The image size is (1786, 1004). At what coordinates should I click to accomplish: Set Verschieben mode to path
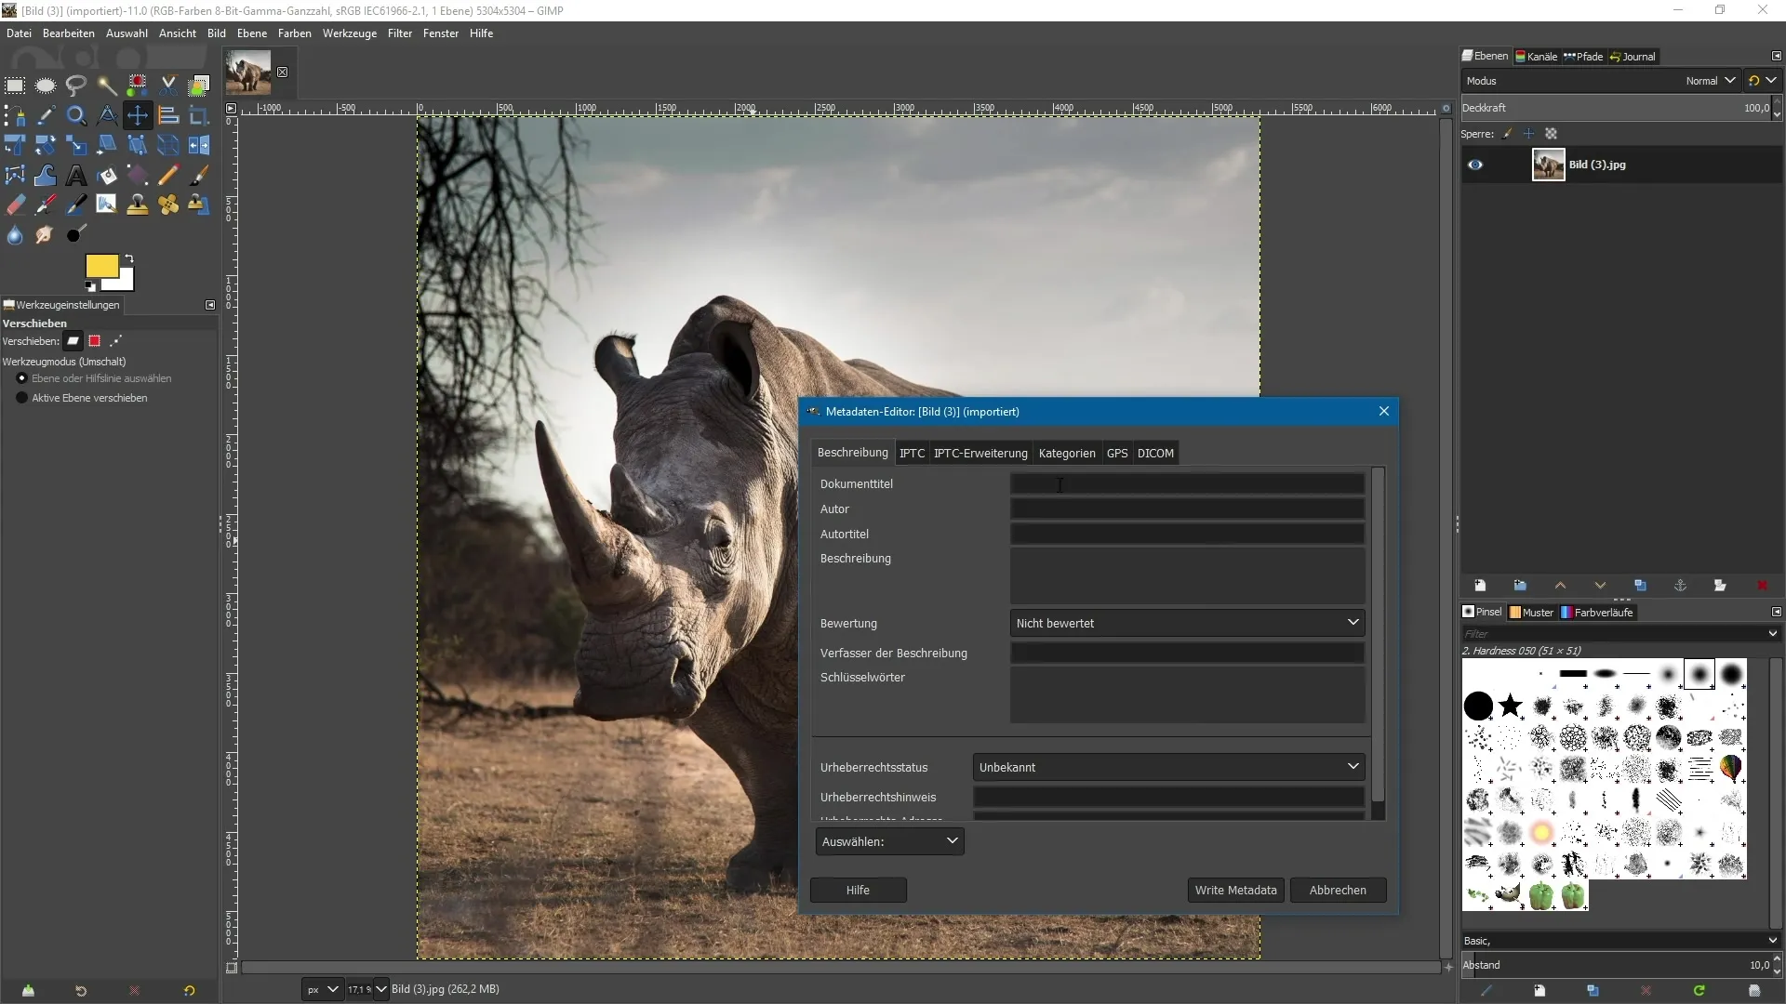[115, 341]
